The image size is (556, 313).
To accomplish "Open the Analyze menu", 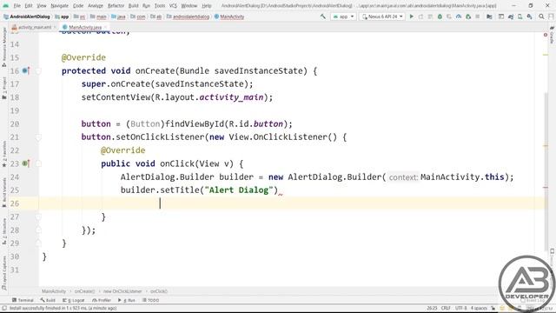I will [96, 6].
